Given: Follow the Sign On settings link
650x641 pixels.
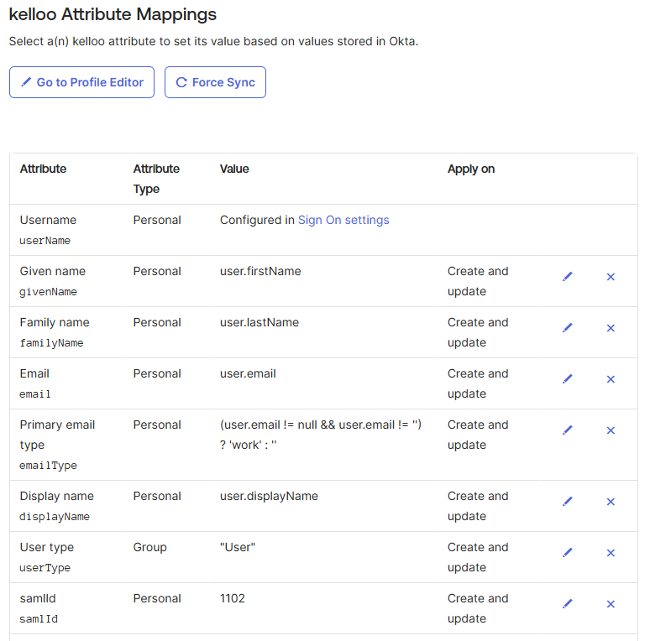Looking at the screenshot, I should (343, 220).
